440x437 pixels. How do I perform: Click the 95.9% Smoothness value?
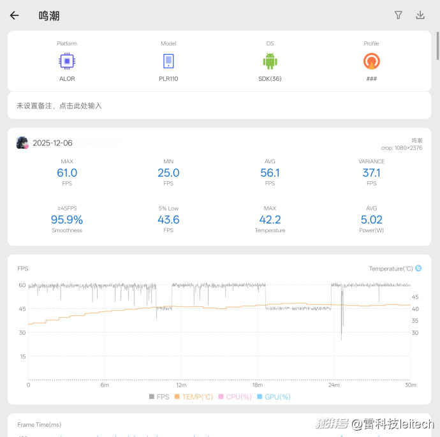coord(67,219)
